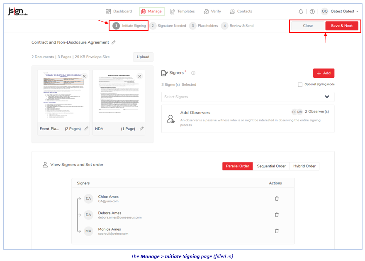Open the help question mark icon
Viewport: 365px width, 261px height.
click(312, 12)
